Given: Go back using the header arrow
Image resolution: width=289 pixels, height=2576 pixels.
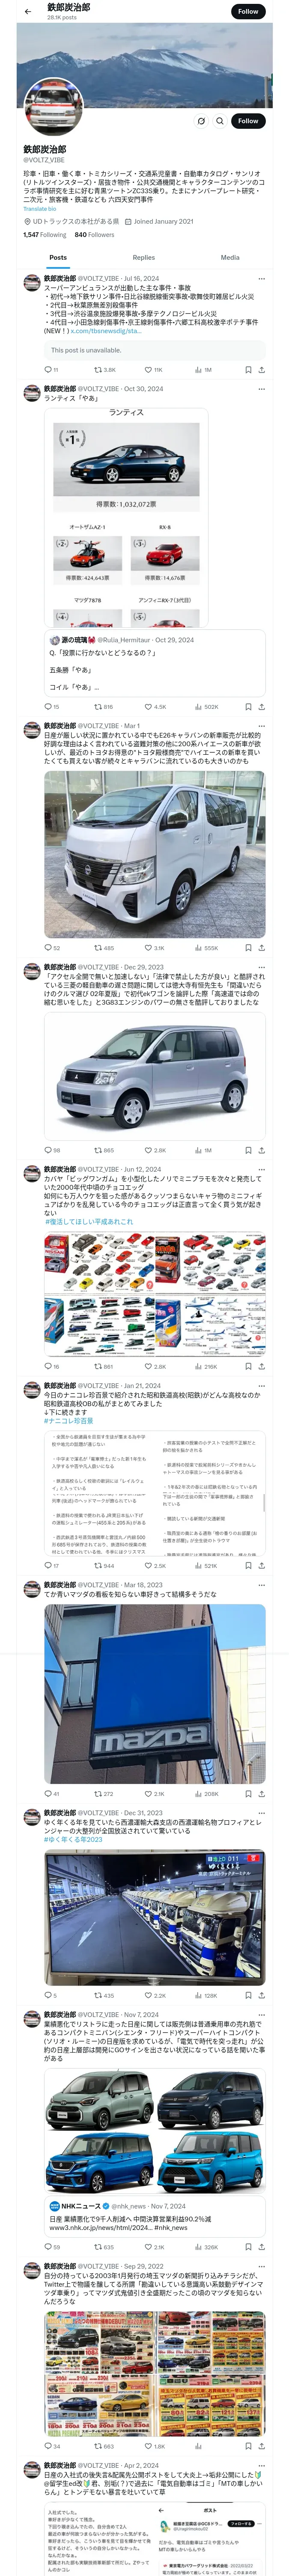Looking at the screenshot, I should click(28, 11).
